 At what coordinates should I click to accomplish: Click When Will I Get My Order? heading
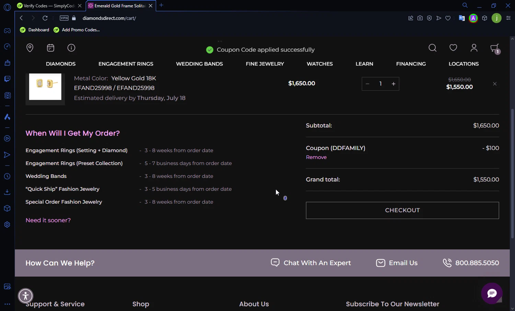tap(73, 133)
